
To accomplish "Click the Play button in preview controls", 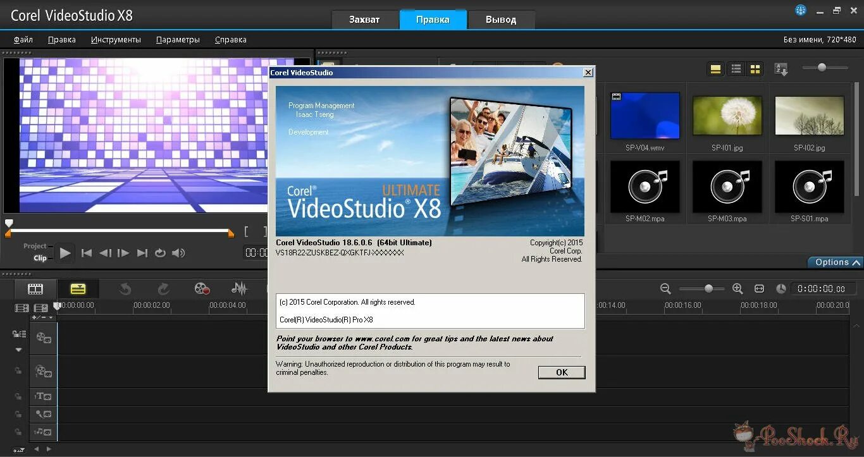I will [65, 253].
